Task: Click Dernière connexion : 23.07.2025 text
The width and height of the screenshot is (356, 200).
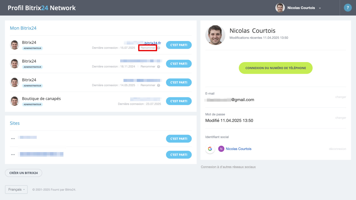Action: tap(139, 104)
